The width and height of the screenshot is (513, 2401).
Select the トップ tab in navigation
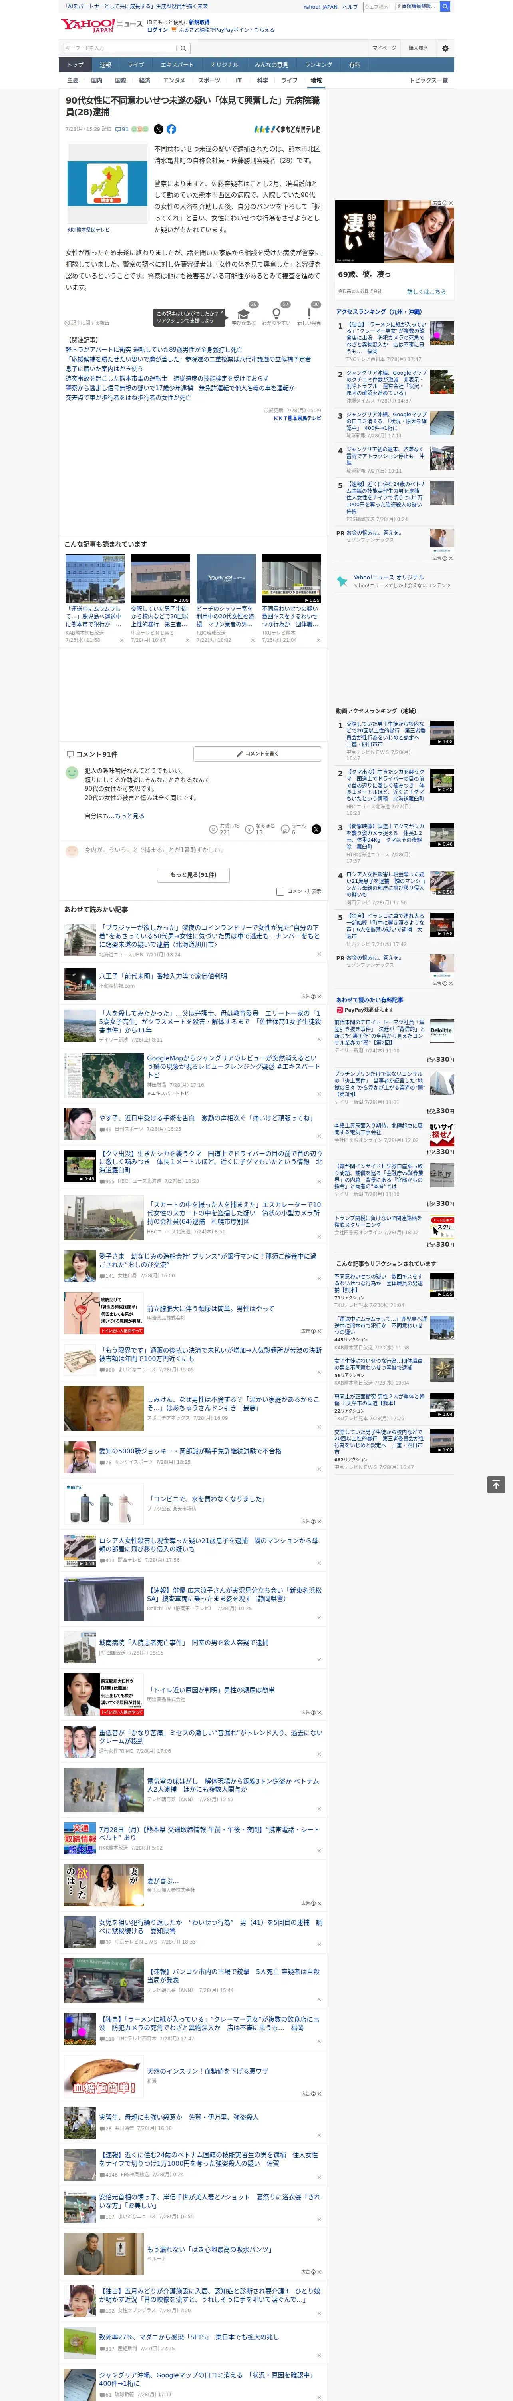76,65
